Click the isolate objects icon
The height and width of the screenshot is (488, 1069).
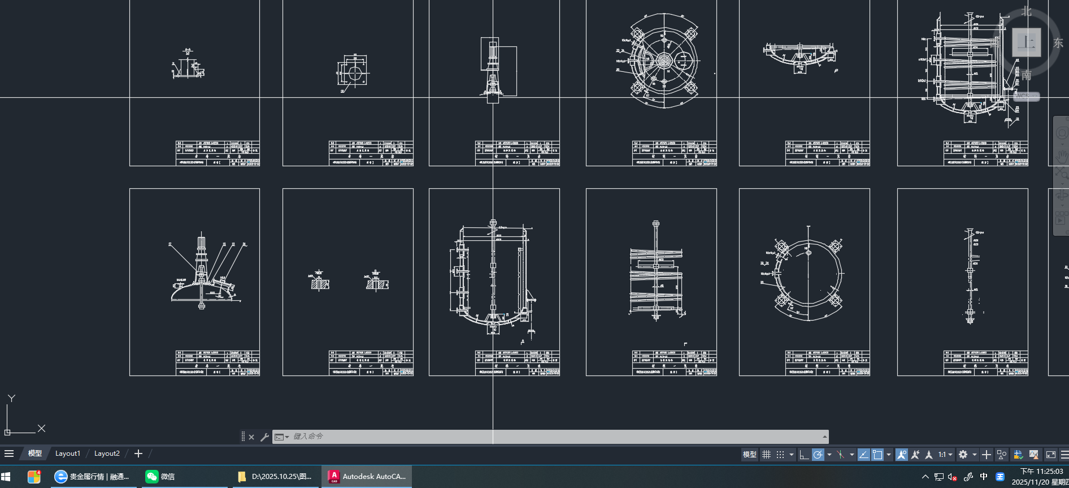coord(1002,455)
